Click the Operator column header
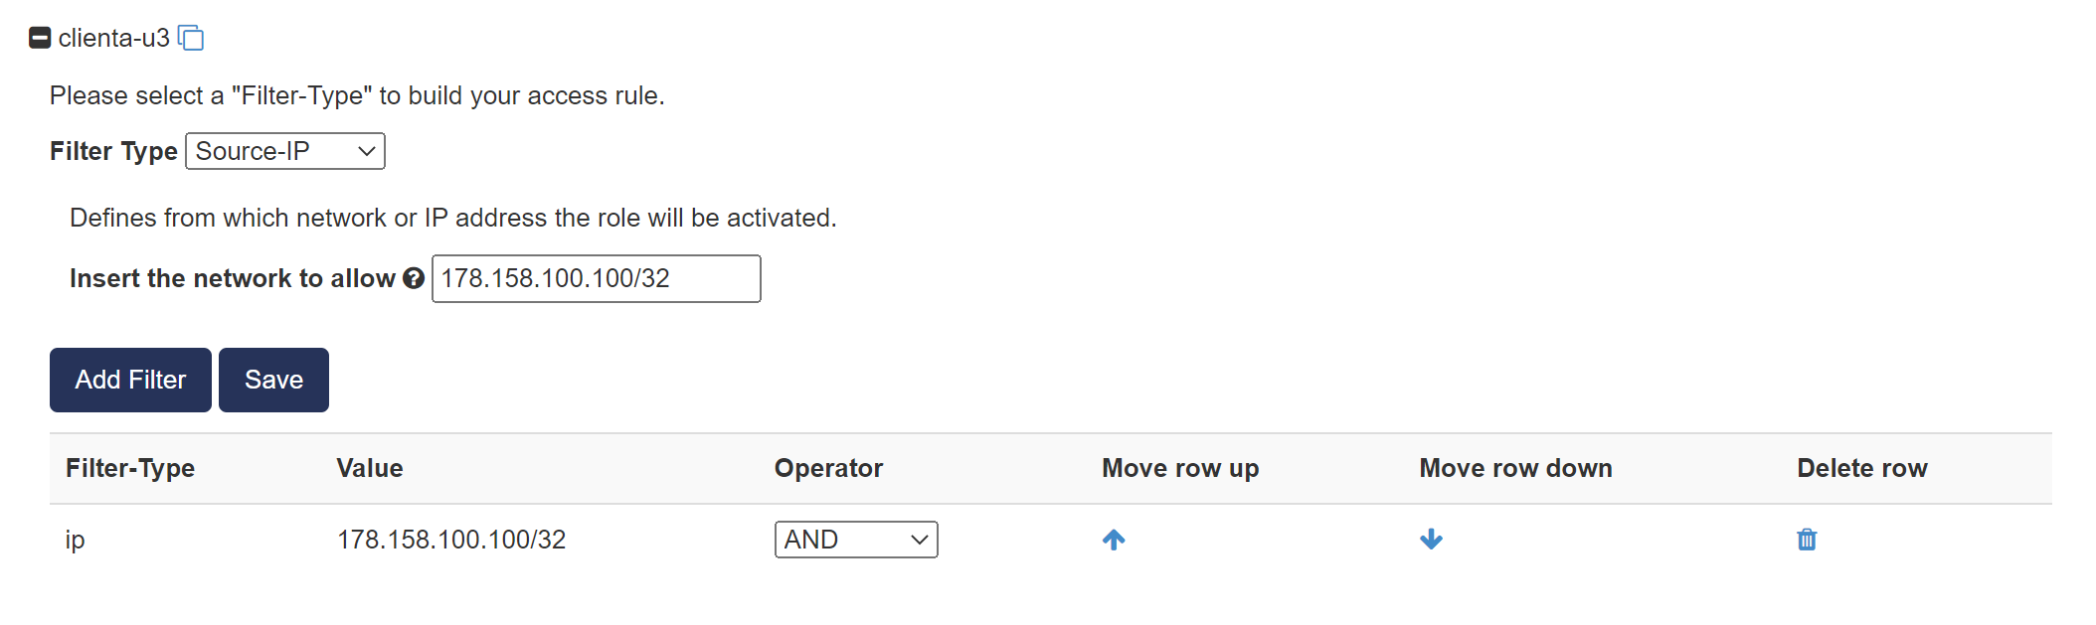Viewport: 2096px width, 625px height. (828, 468)
